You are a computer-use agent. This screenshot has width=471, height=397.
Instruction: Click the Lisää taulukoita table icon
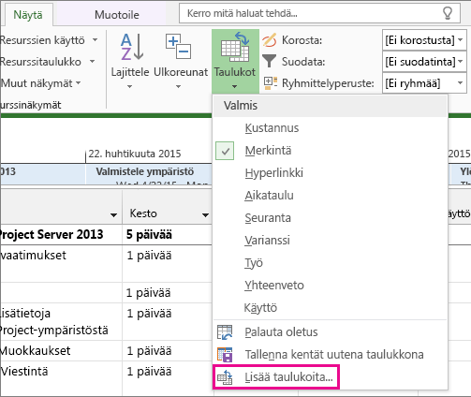point(225,377)
